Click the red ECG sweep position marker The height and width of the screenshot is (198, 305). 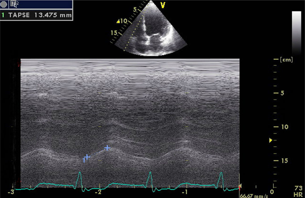[239, 187]
